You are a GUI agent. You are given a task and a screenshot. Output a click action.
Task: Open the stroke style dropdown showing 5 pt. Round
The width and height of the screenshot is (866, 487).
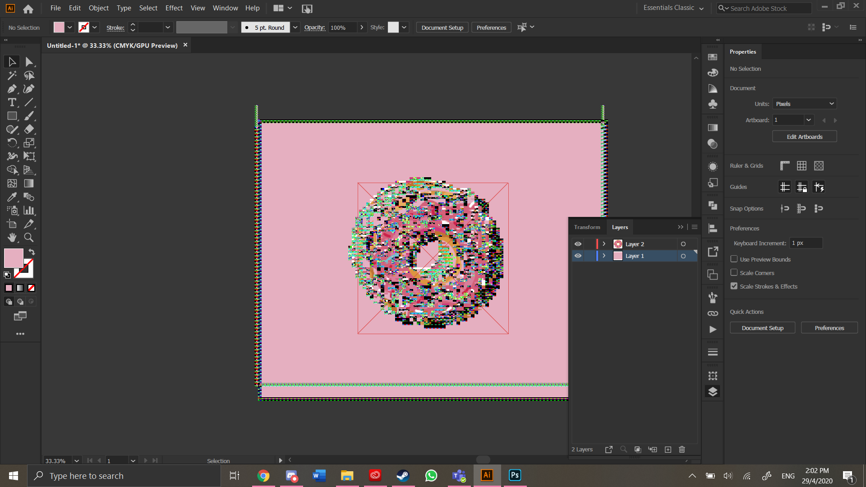coord(295,27)
